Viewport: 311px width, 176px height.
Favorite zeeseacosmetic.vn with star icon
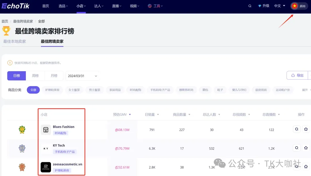(306, 167)
